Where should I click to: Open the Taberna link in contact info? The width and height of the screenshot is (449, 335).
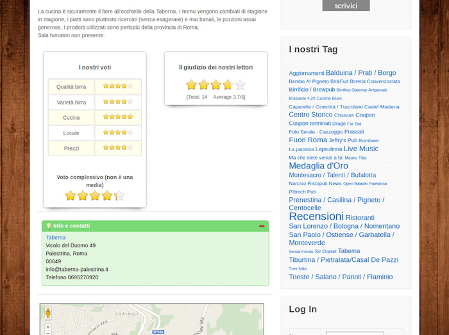coord(56,237)
